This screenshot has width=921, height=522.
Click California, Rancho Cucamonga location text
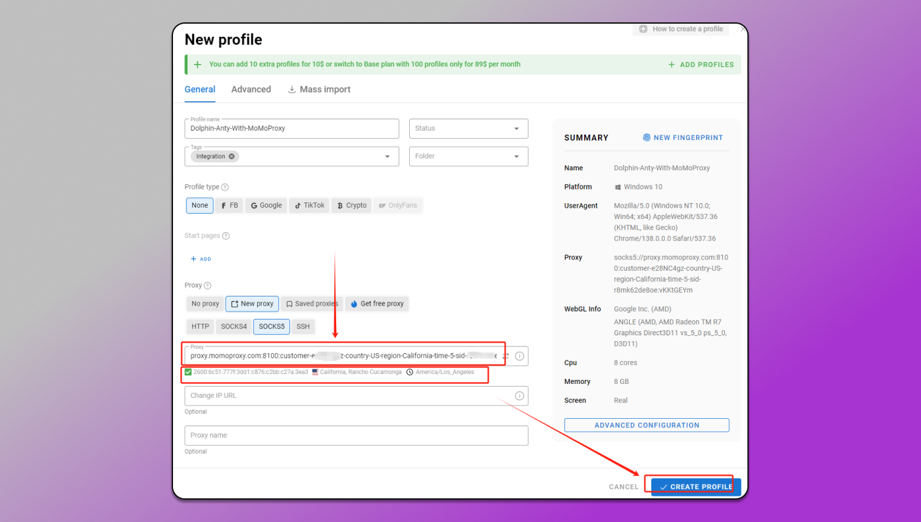(361, 372)
